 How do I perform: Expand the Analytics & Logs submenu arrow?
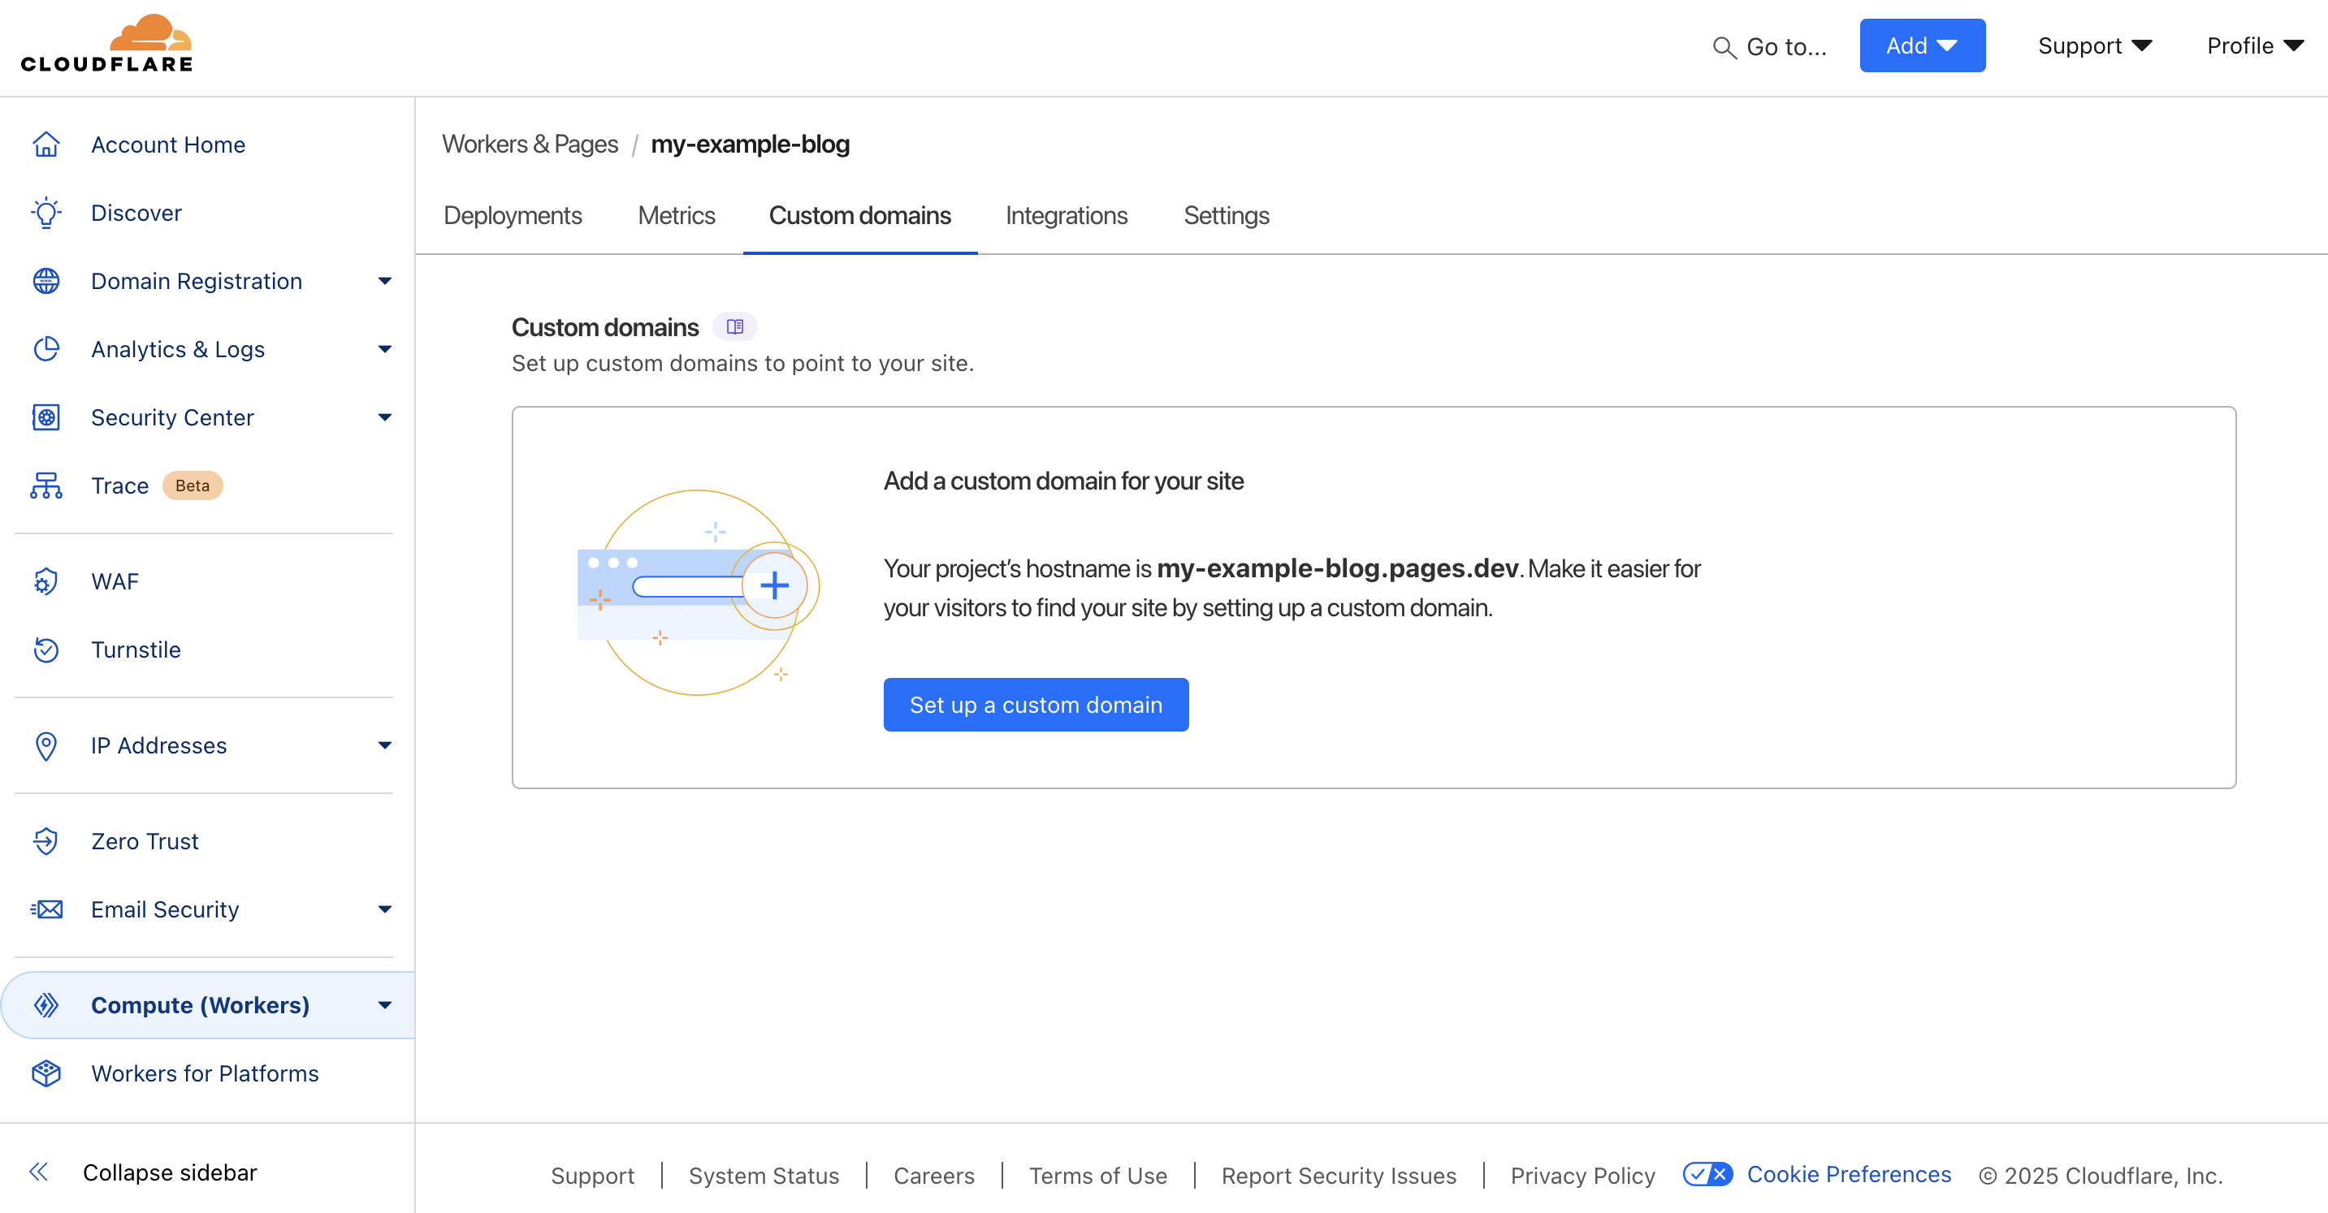385,350
